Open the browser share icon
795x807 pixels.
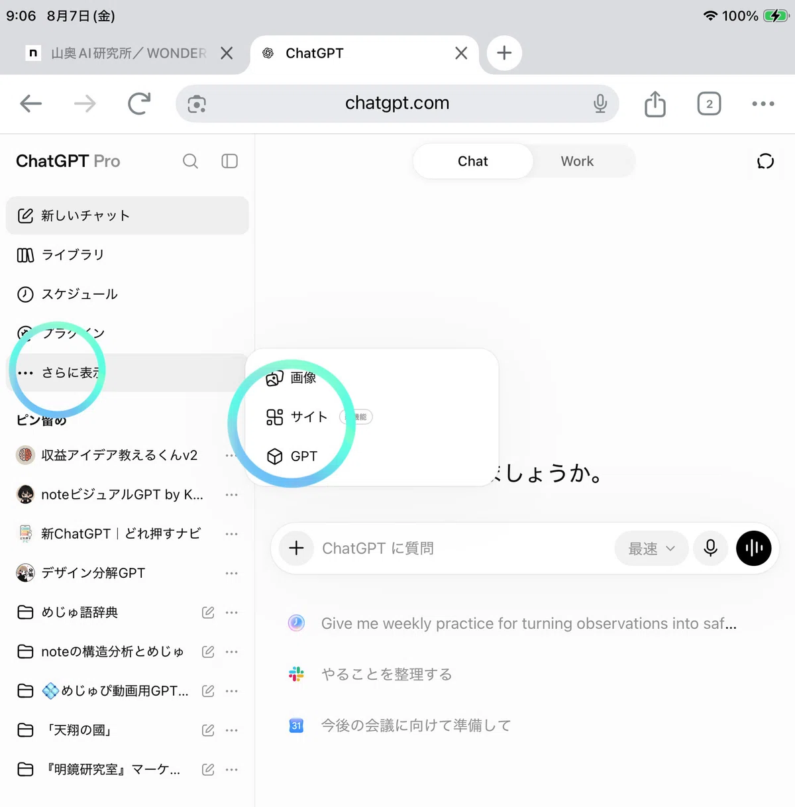[x=655, y=103]
